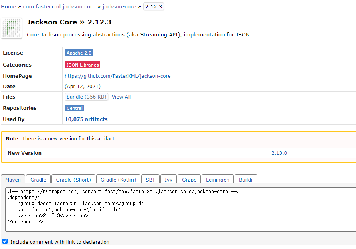Open the com.fasterxml.jackson.core breadcrumb link
The width and height of the screenshot is (356, 249).
click(x=59, y=6)
